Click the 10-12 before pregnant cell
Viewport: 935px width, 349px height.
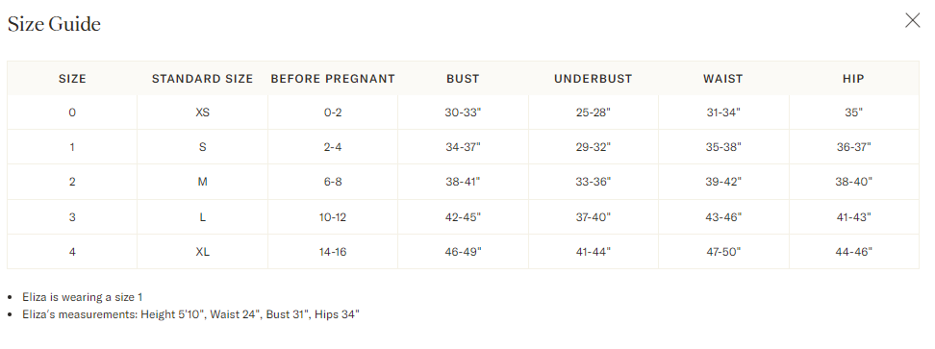click(333, 216)
